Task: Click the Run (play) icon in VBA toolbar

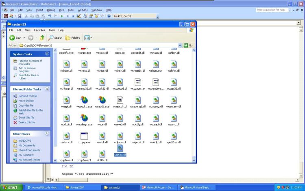Action: click(x=62, y=16)
